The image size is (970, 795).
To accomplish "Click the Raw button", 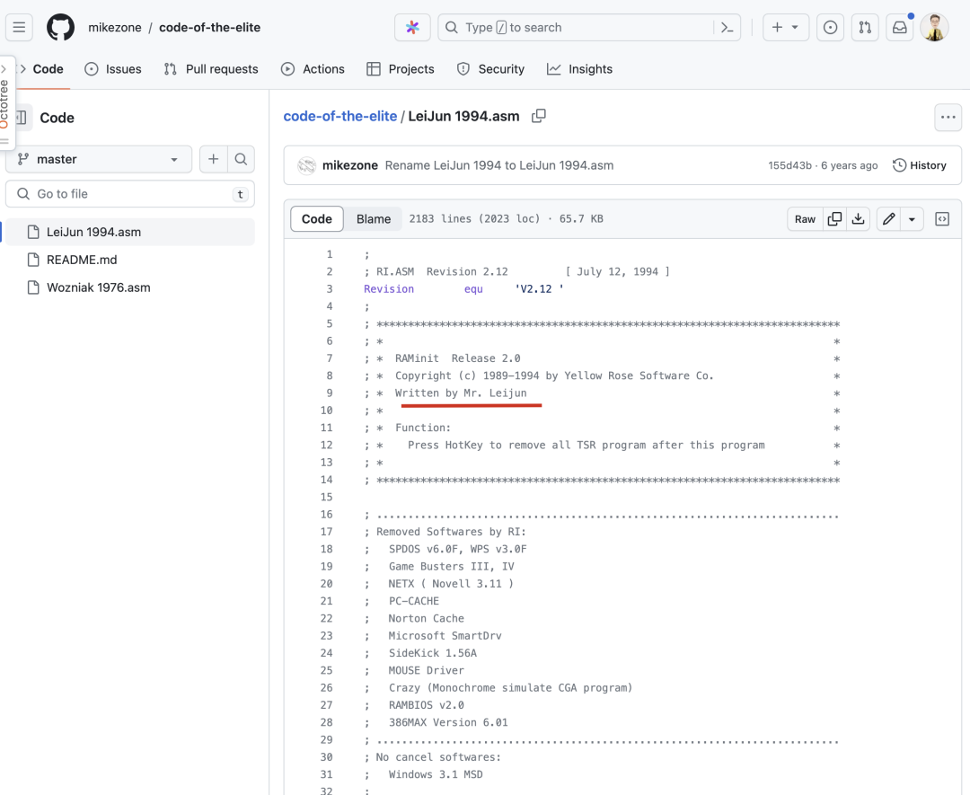I will point(805,219).
